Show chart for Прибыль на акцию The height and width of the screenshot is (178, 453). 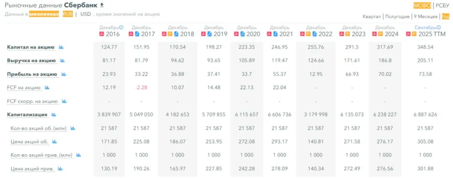point(64,74)
